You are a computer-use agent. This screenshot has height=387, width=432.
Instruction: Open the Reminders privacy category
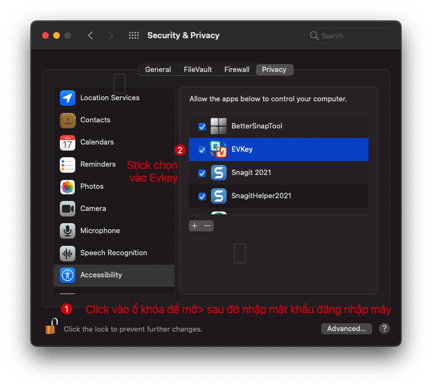[97, 164]
